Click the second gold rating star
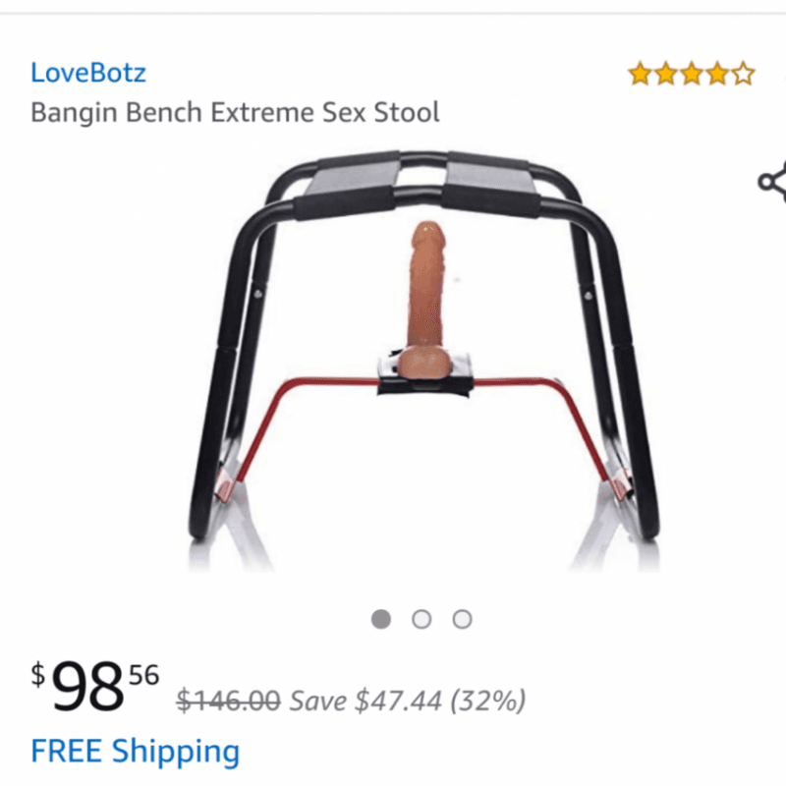 (666, 74)
